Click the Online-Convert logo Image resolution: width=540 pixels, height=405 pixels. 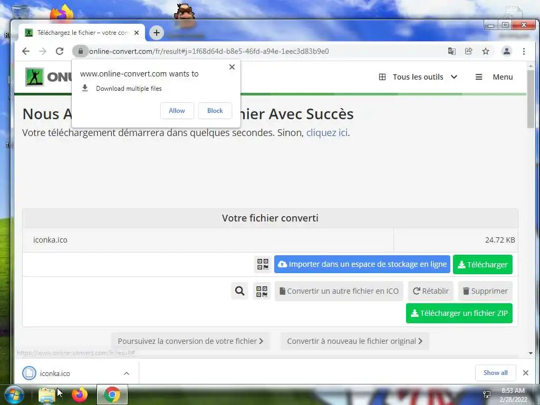tap(48, 77)
